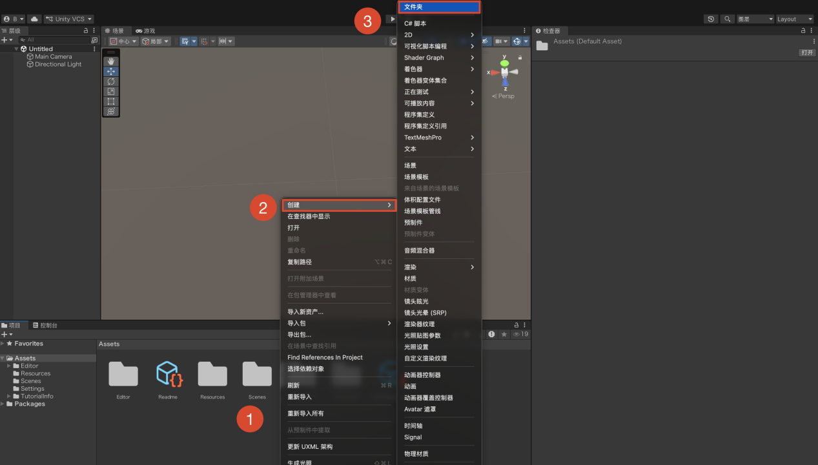This screenshot has height=465, width=818.
Task: Toggle the Project panel lock
Action: pyautogui.click(x=516, y=325)
